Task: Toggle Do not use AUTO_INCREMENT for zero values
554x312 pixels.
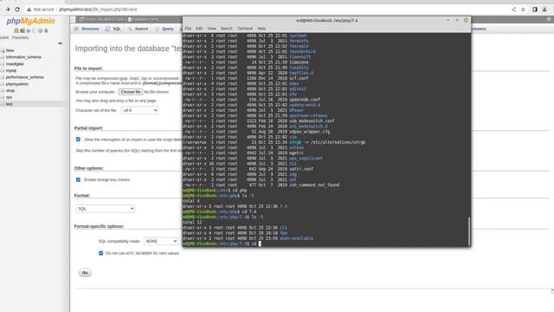Action: pyautogui.click(x=101, y=253)
